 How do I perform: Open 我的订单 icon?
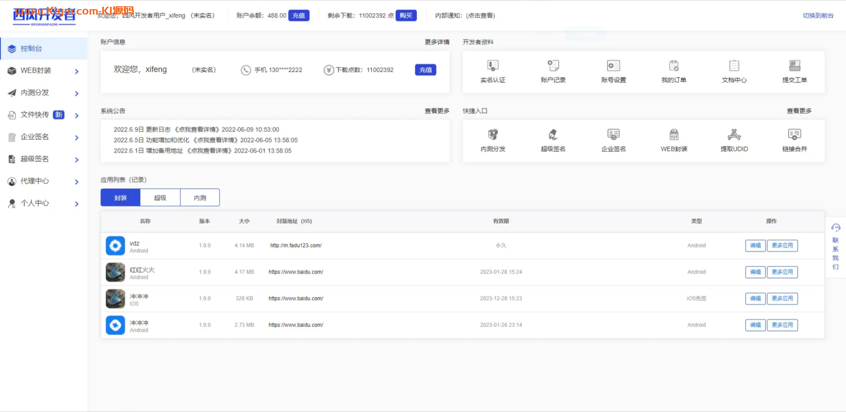pyautogui.click(x=674, y=66)
